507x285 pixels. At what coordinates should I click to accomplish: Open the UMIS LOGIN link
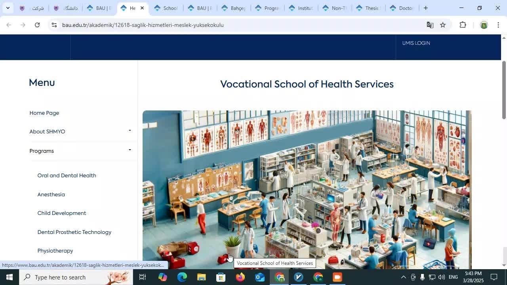point(416,43)
